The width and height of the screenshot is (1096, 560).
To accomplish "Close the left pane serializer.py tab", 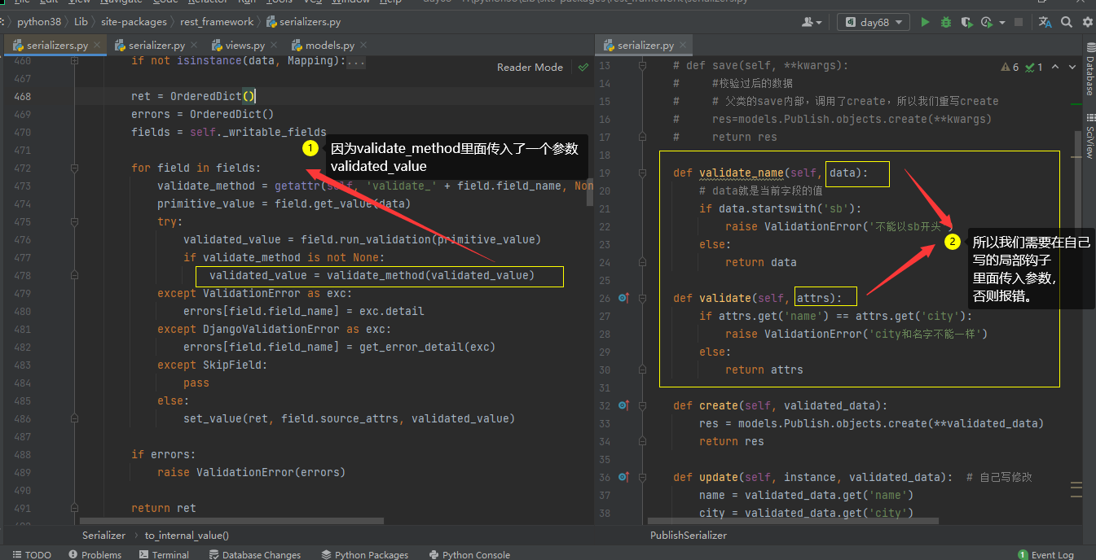I will coord(193,46).
